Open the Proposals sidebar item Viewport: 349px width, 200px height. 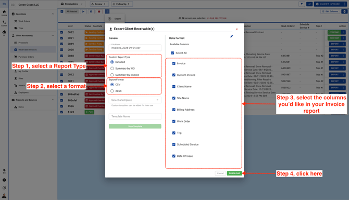pyautogui.click(x=23, y=43)
